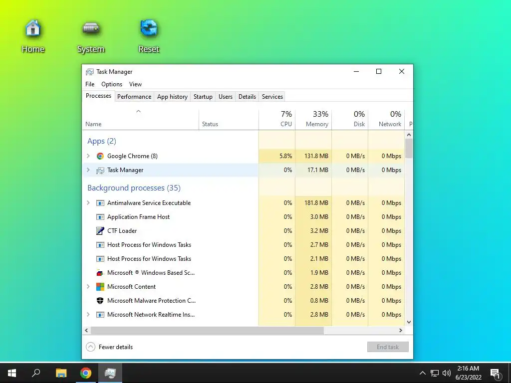The width and height of the screenshot is (511, 383).
Task: Open taskbar search magnifier
Action: coord(36,373)
